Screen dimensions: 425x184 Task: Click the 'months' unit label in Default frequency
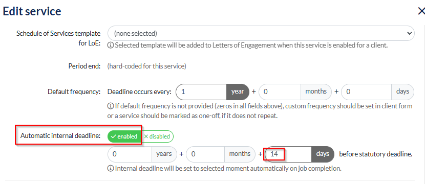click(316, 91)
